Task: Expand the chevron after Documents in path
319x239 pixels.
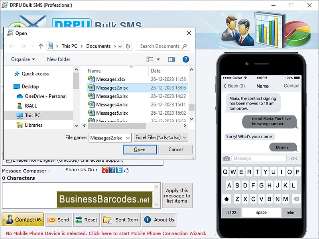Action: click(115, 46)
